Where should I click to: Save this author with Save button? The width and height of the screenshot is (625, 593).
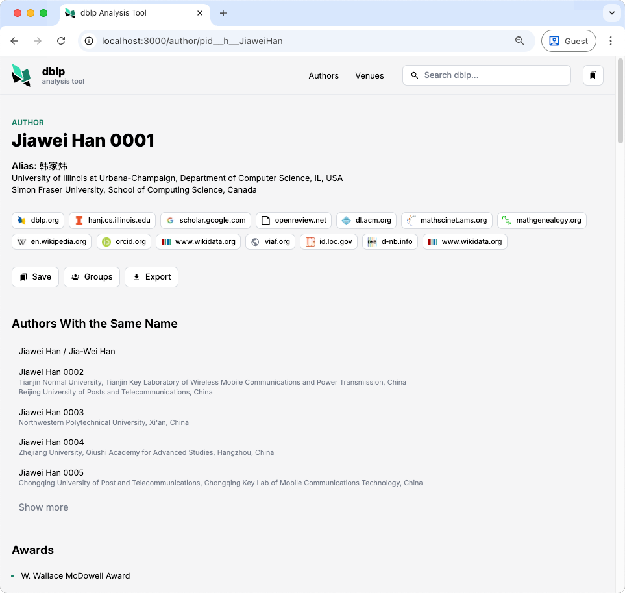pyautogui.click(x=35, y=277)
